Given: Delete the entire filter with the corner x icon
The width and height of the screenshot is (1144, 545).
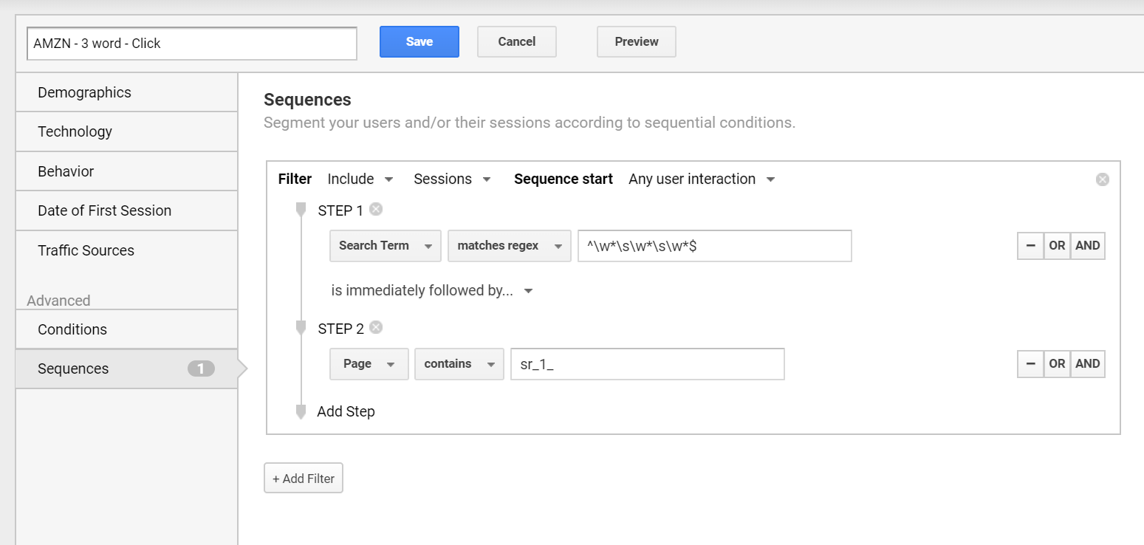Looking at the screenshot, I should 1102,179.
